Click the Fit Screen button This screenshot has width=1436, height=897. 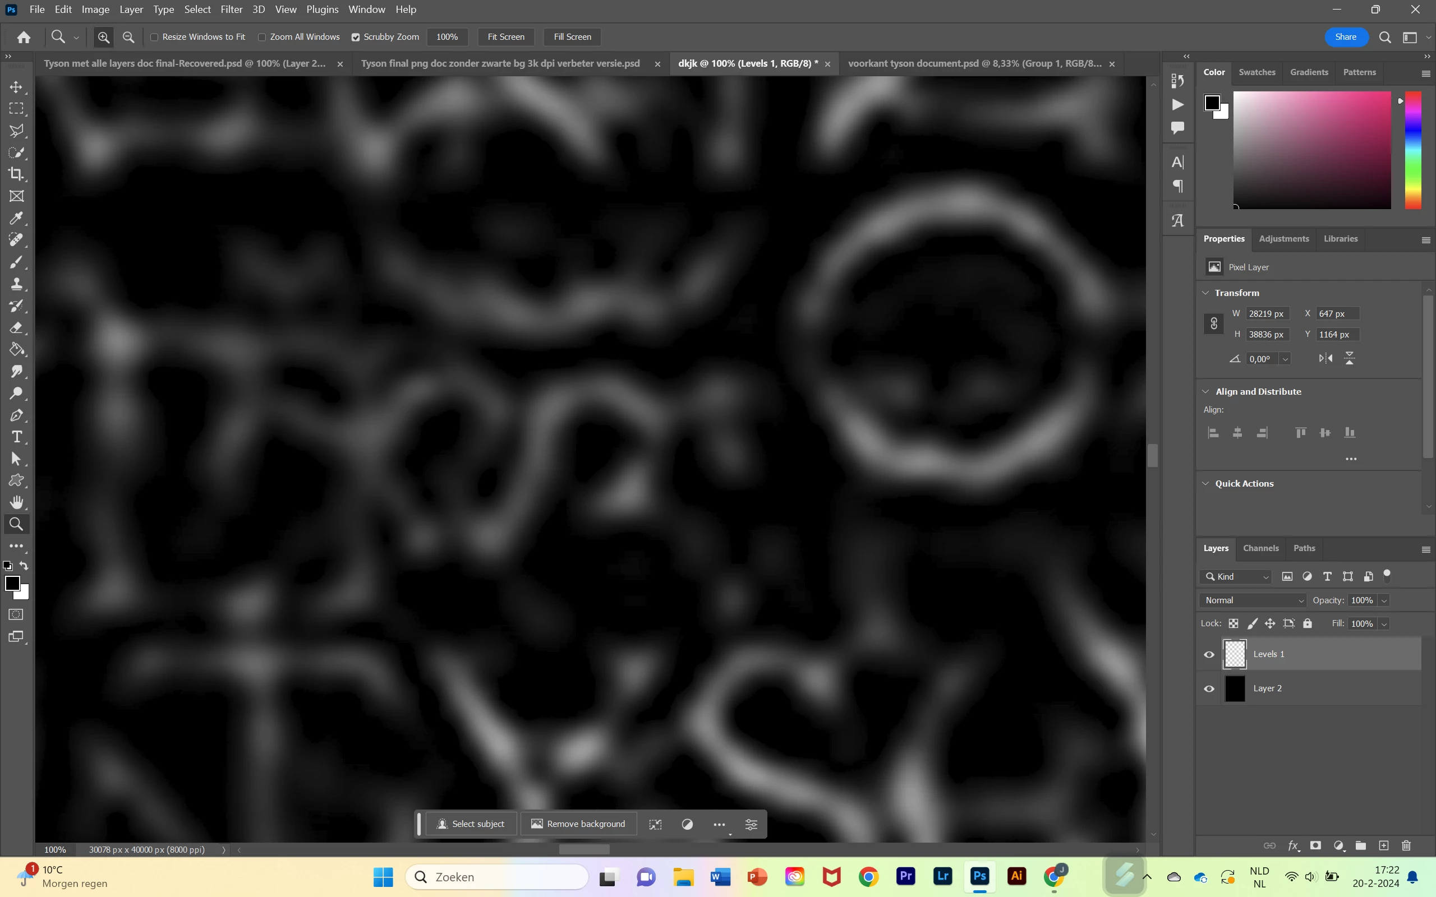505,37
